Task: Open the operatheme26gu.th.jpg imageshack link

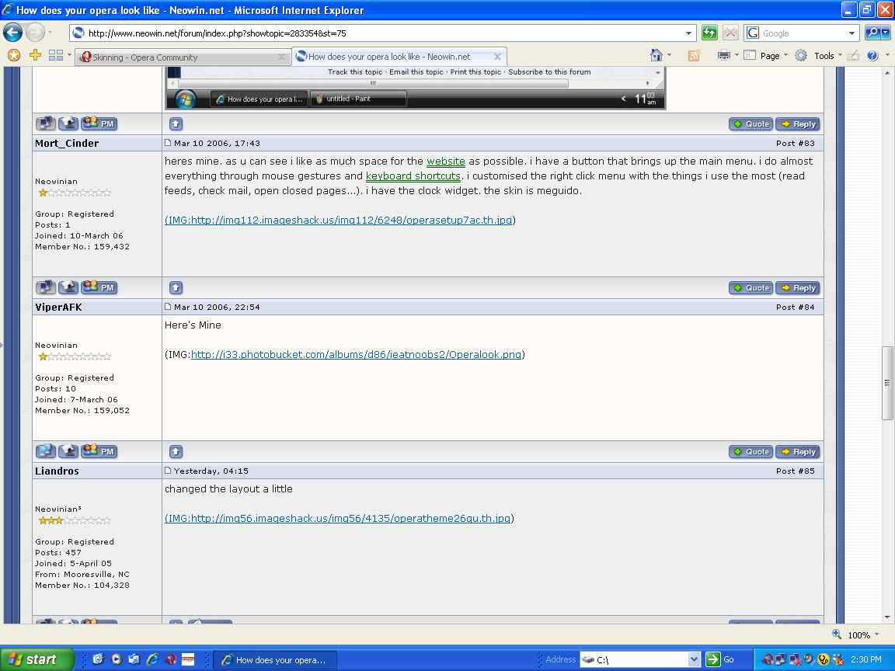Action: [338, 519]
